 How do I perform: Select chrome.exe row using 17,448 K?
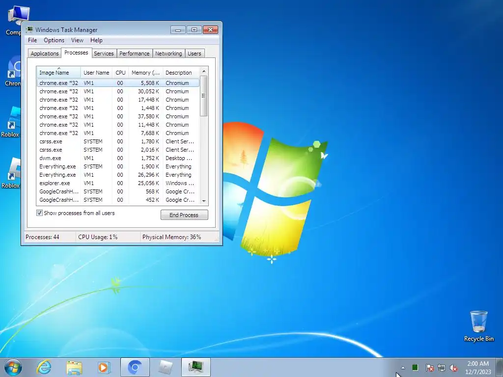[118, 100]
